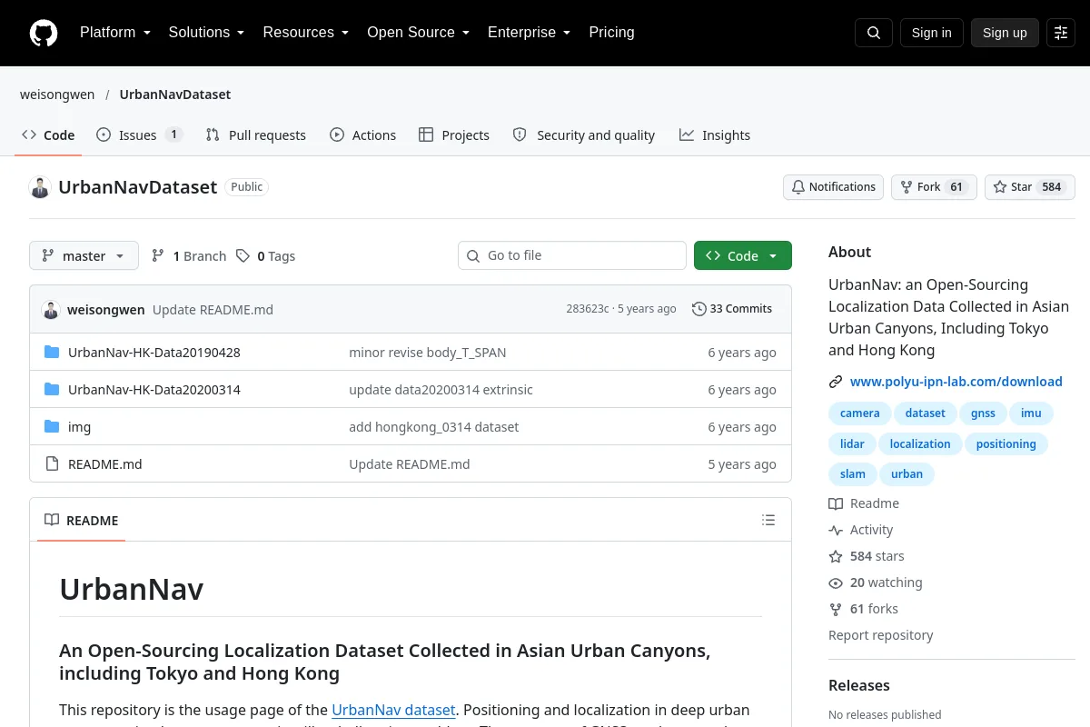The image size is (1090, 727).
Task: Open the Releases heading link
Action: coord(859,685)
